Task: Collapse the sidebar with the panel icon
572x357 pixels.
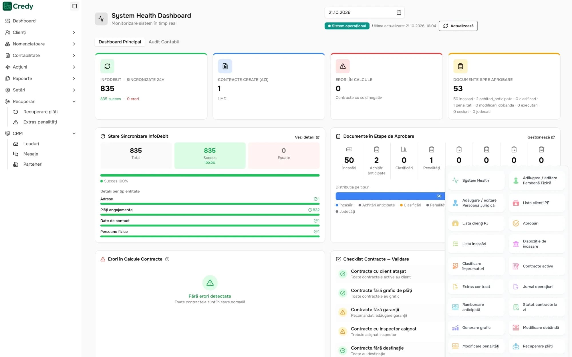Action: 74,6
